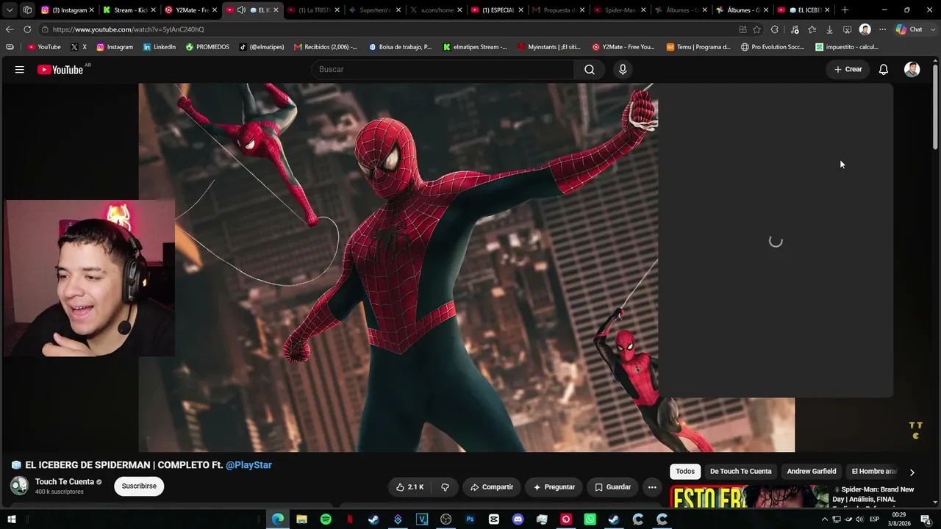The height and width of the screenshot is (529, 941).
Task: Save the video with Guardar
Action: click(612, 487)
